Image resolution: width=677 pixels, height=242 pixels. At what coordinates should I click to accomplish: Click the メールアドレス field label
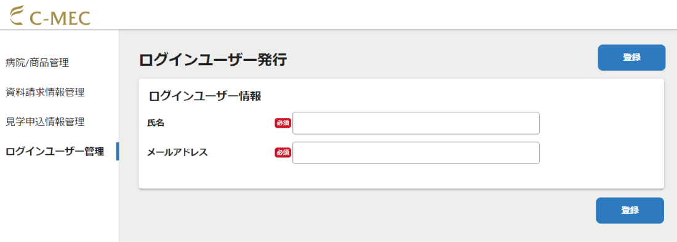[177, 152]
